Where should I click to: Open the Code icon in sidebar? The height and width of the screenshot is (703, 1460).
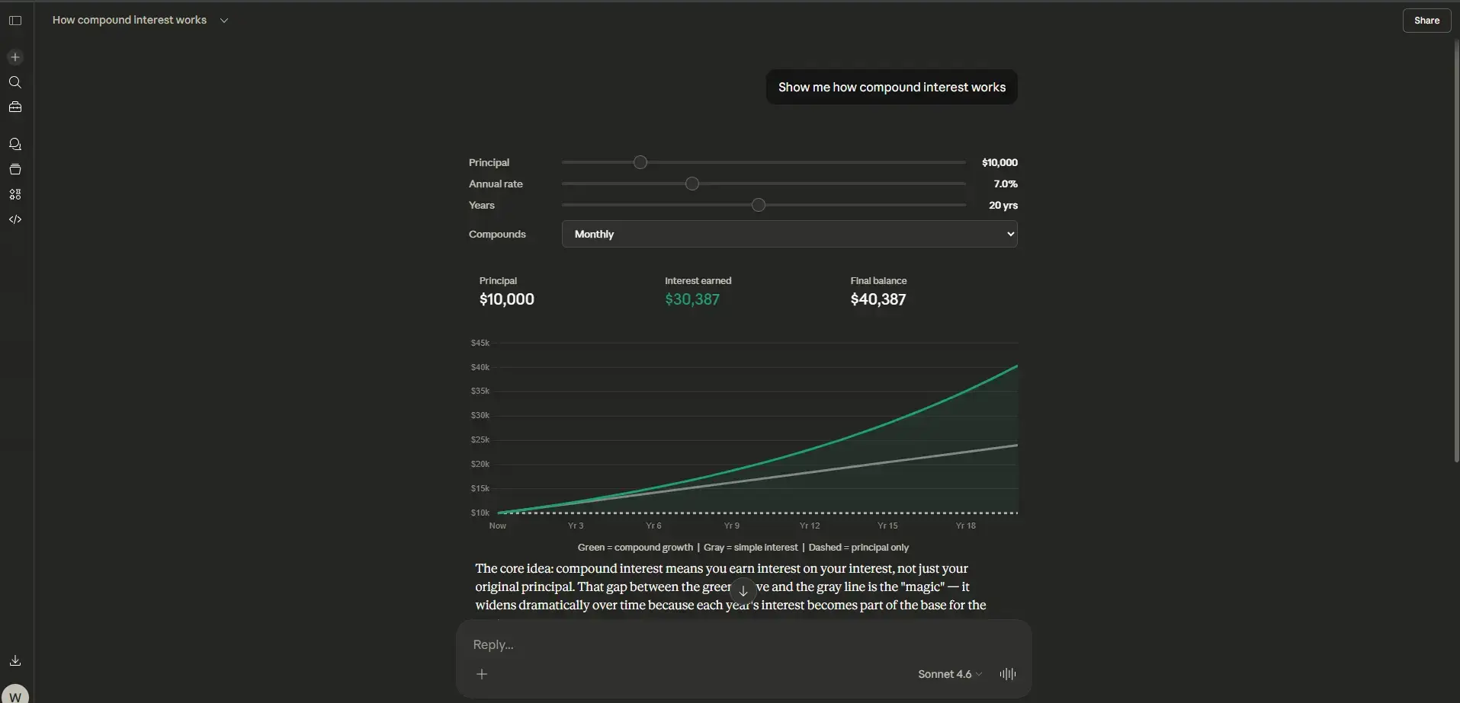pos(15,219)
